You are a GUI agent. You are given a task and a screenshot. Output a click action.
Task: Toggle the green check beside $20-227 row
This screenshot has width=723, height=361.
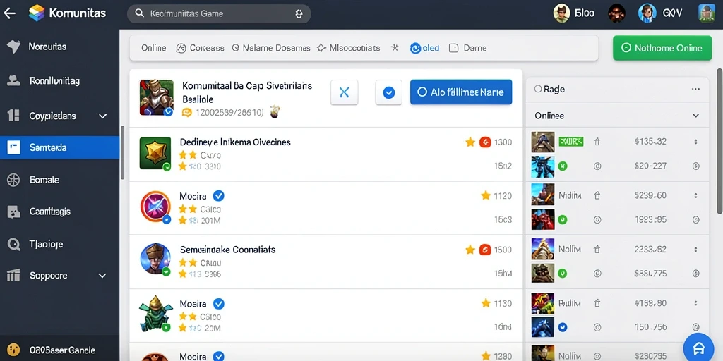(562, 166)
